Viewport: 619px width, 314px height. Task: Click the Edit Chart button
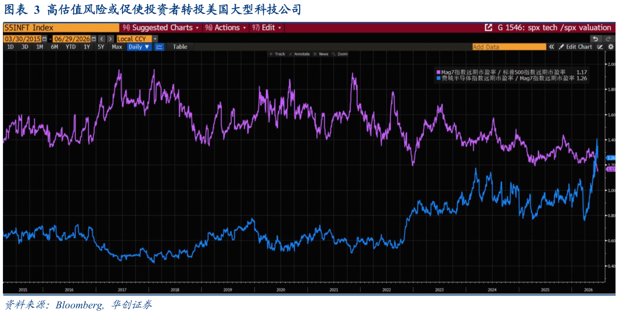575,47
